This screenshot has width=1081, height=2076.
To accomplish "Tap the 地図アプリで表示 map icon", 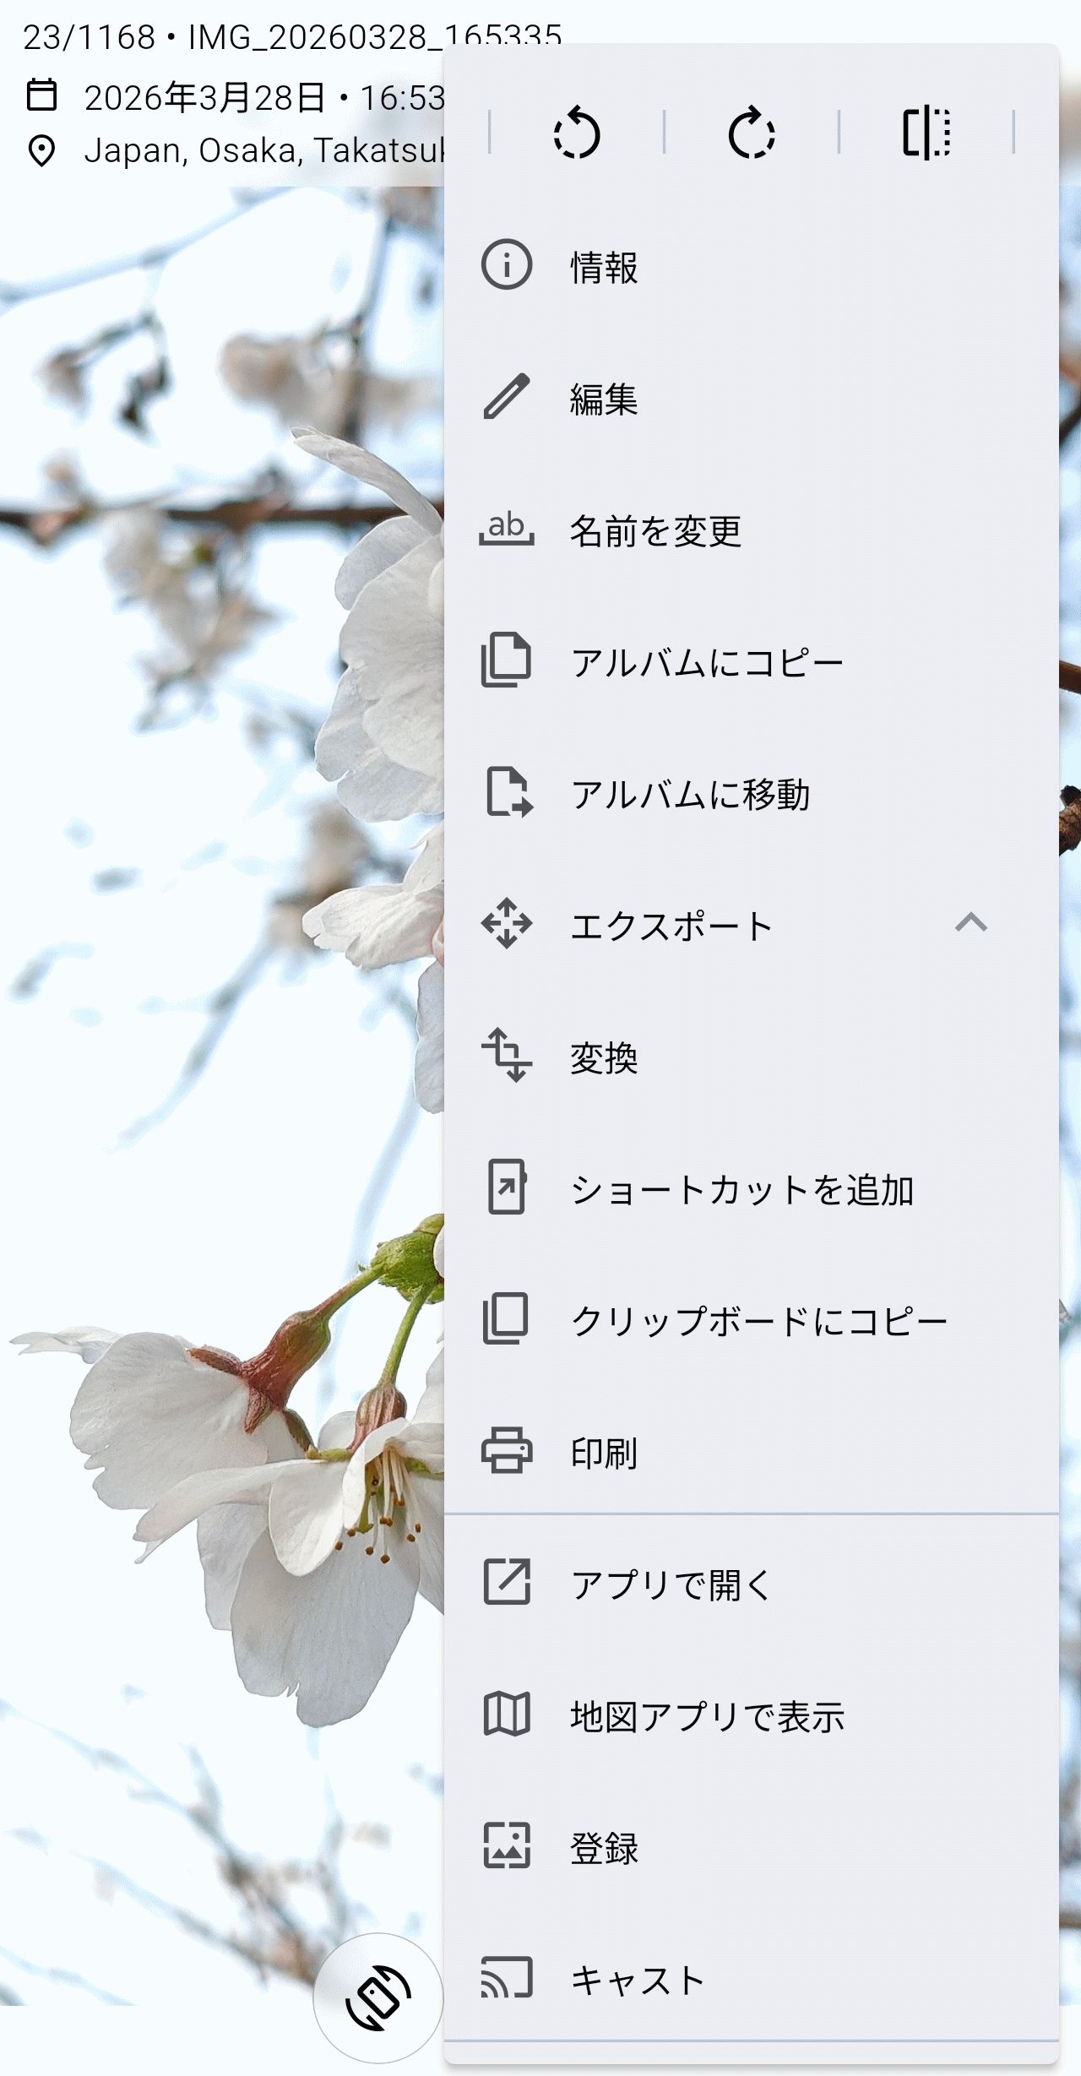I will (507, 1715).
